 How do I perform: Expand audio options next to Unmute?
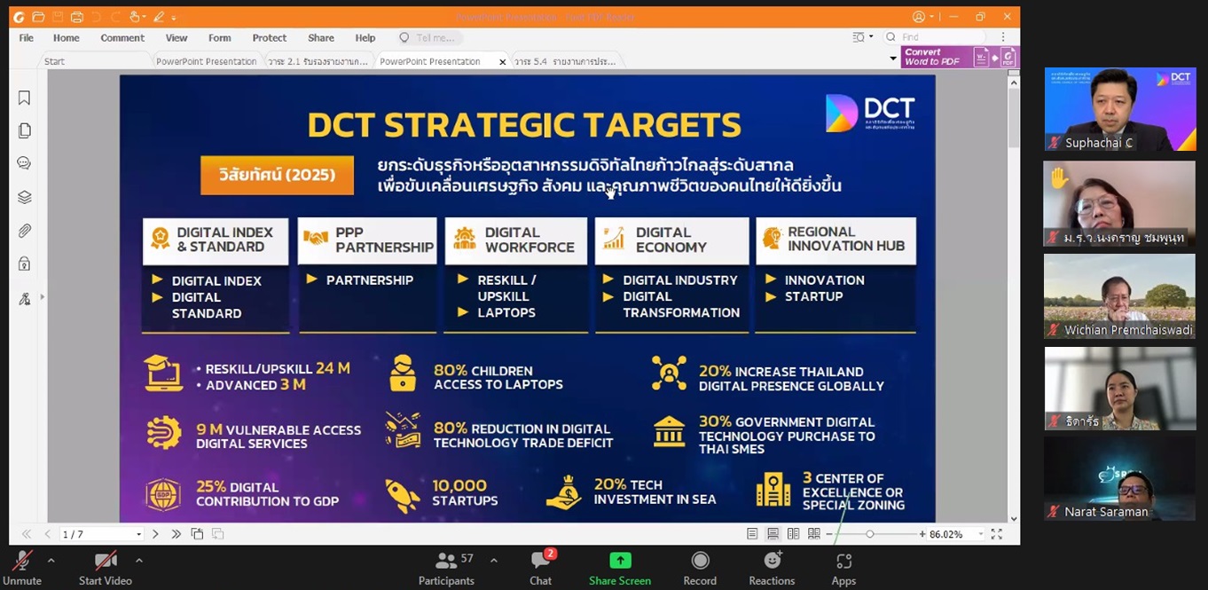(x=51, y=560)
